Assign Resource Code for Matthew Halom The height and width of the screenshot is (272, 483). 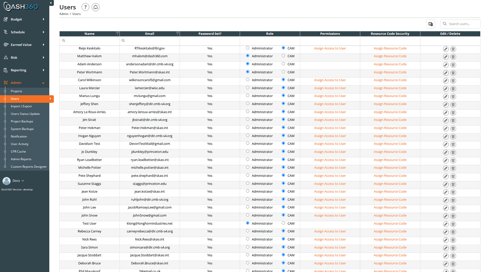tap(390, 56)
